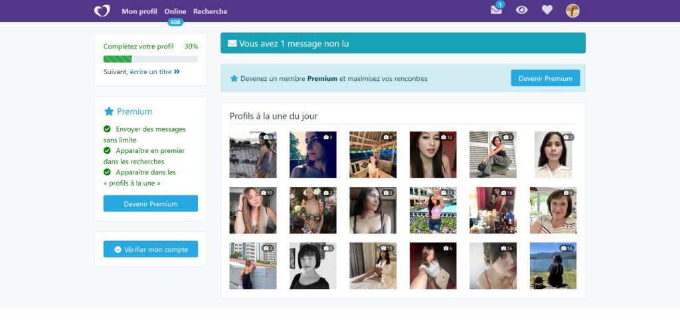Viewport: 680px width, 322px height.
Task: Open profile photo surrounded by flowers
Action: click(x=313, y=210)
